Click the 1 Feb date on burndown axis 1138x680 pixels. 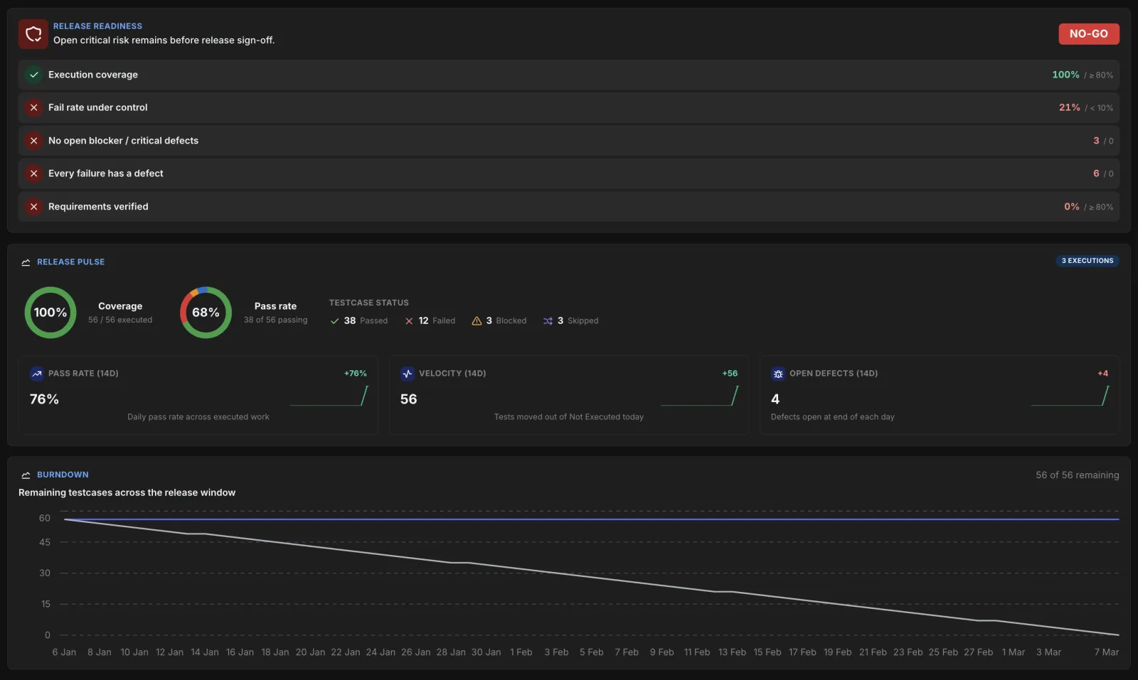coord(521,652)
